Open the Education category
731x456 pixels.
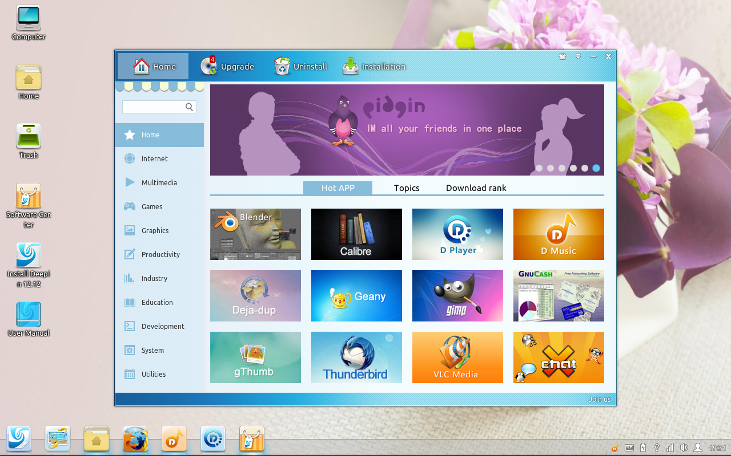click(159, 303)
